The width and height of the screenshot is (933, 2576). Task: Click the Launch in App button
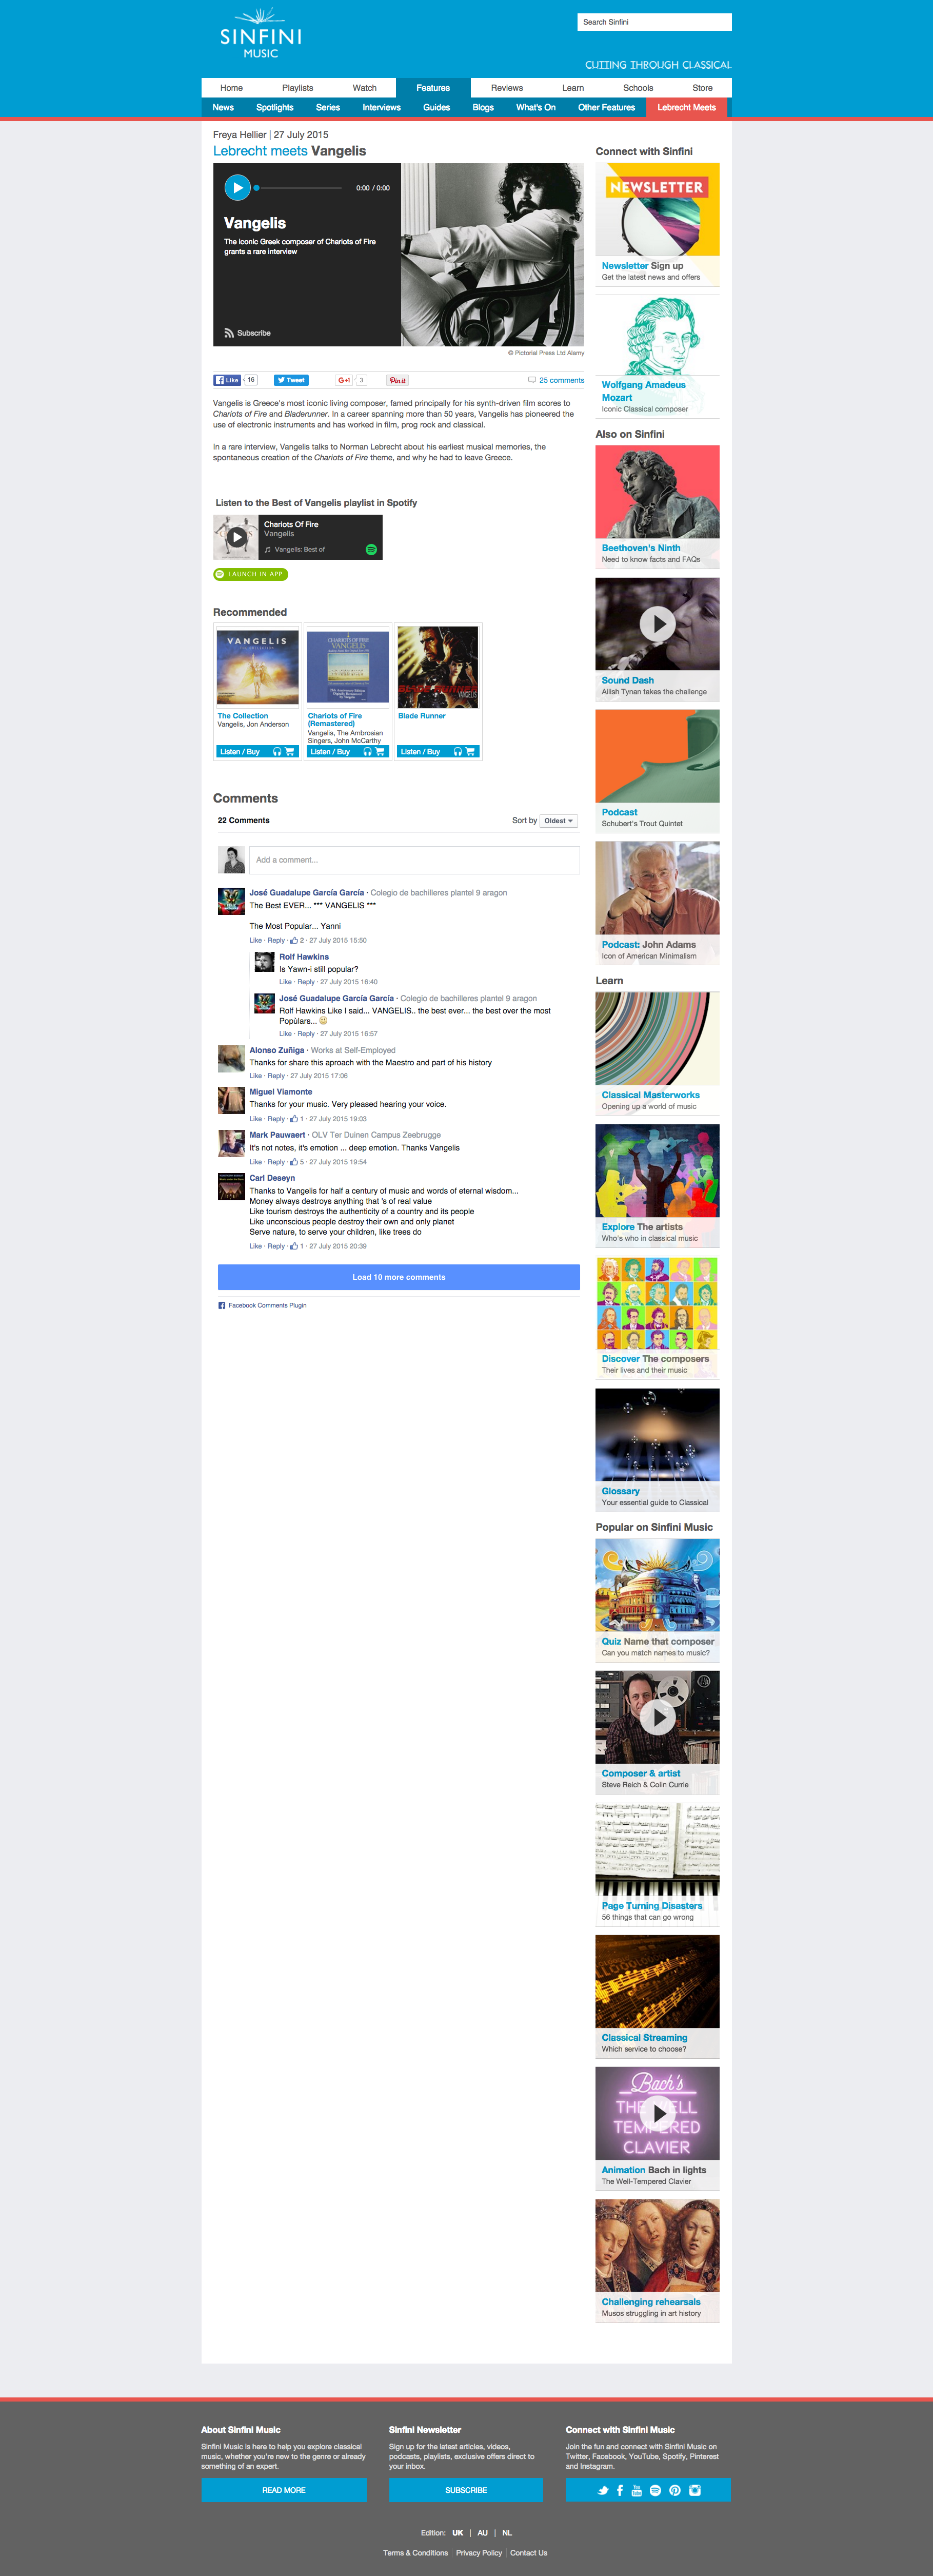pyautogui.click(x=250, y=574)
